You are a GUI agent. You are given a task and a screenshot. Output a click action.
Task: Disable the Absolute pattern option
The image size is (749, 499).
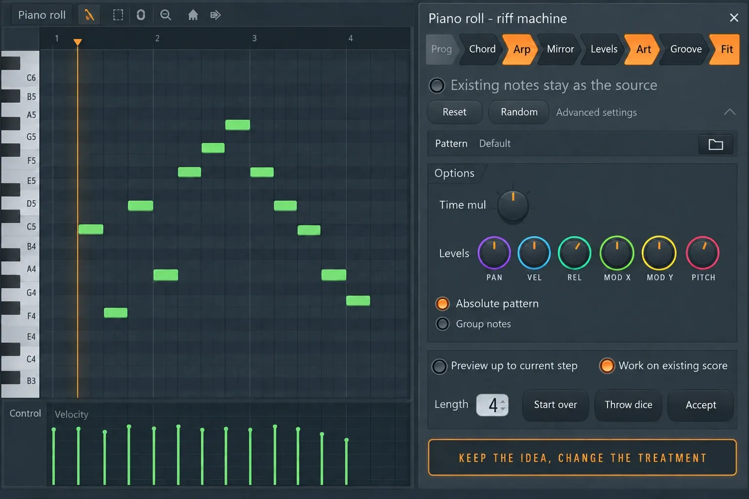[x=442, y=304]
